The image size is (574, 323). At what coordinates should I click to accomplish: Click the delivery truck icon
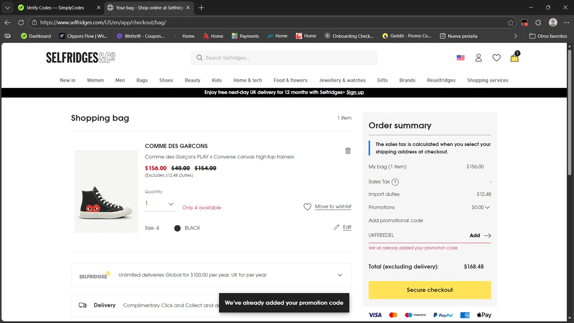coord(83,305)
